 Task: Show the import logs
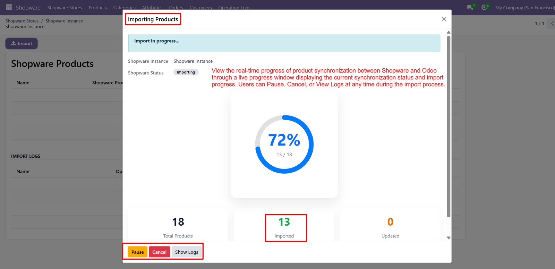click(187, 252)
